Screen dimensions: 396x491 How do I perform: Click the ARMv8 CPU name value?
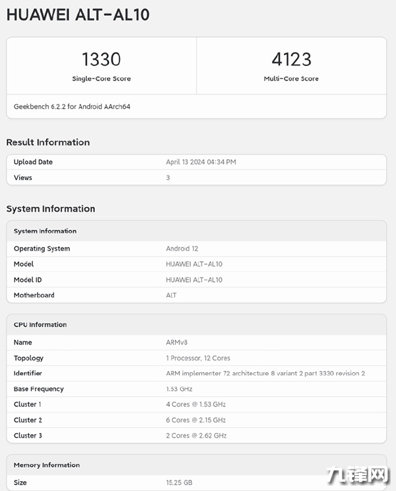(x=178, y=343)
